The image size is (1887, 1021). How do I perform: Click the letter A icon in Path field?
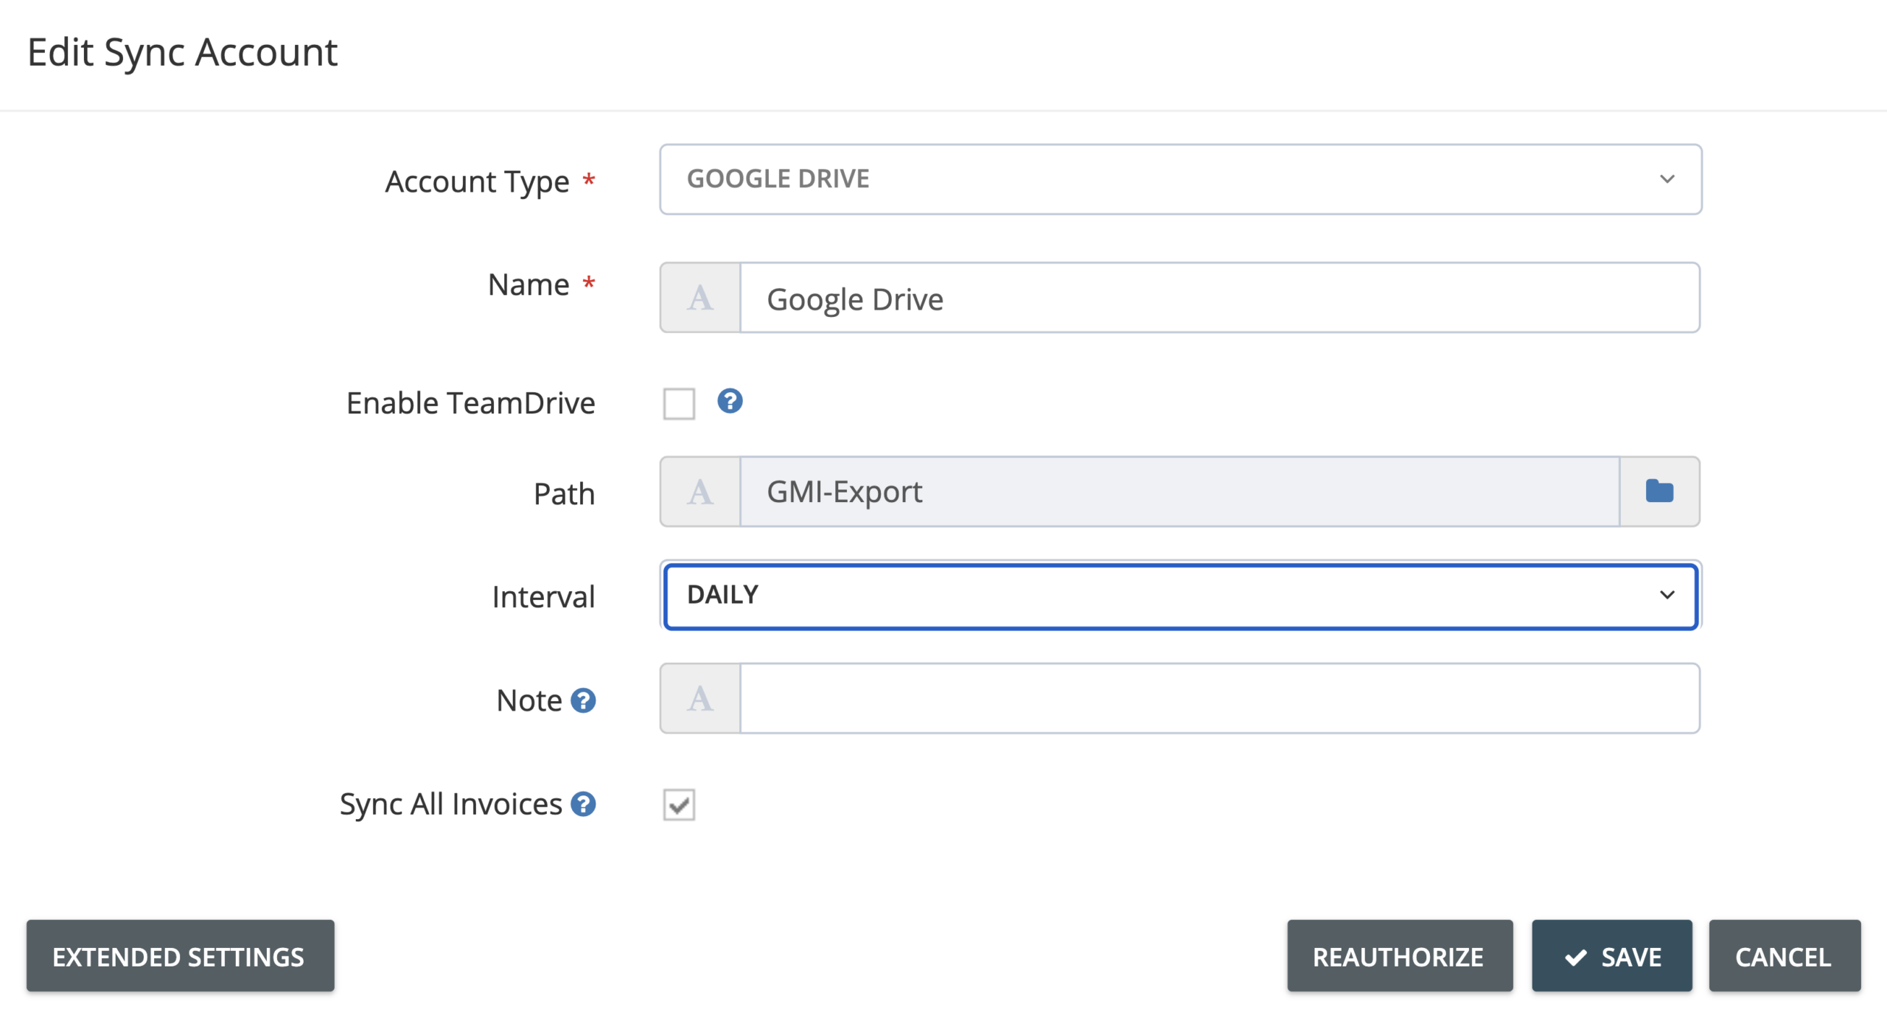click(700, 492)
